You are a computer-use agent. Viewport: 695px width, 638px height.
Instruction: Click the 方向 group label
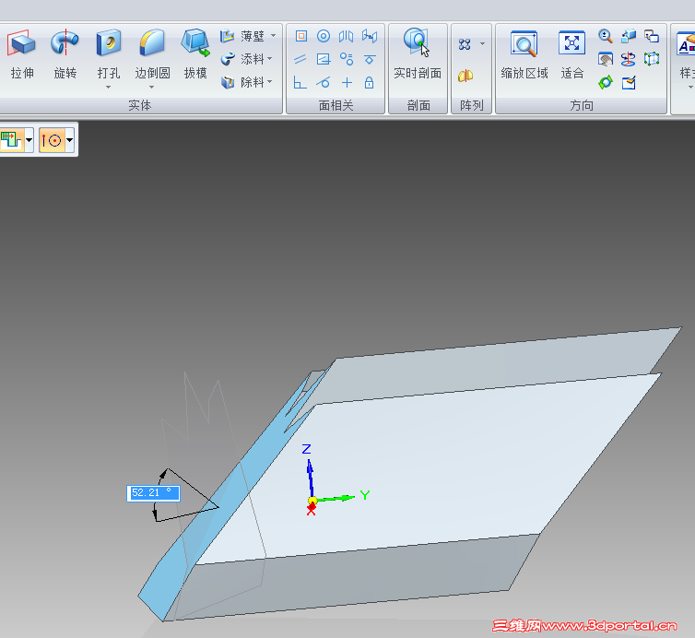pos(581,105)
